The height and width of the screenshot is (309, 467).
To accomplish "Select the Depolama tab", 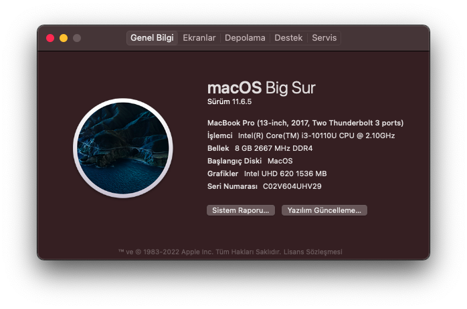I will pos(245,38).
